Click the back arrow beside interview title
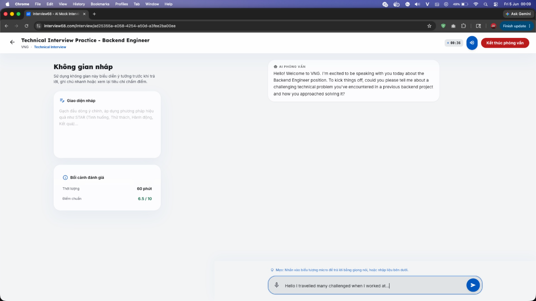Viewport: 536px width, 301px height. coord(12,42)
